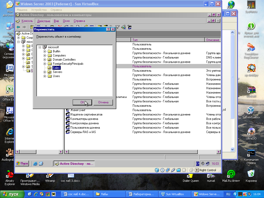Click the down arrow of background window scrollbar
264x198 pixels.
[x=233, y=149]
